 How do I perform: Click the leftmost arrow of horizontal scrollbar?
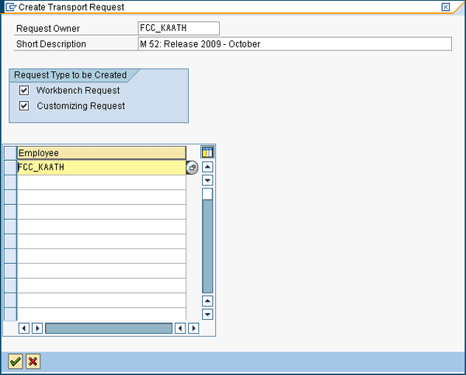pos(24,328)
